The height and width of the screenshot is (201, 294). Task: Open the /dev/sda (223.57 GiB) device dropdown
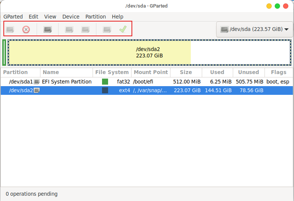[254, 29]
